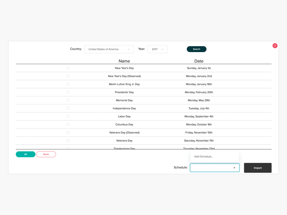
Task: Toggle the Veterans Day (Observed) checkbox
Action: coord(68,132)
